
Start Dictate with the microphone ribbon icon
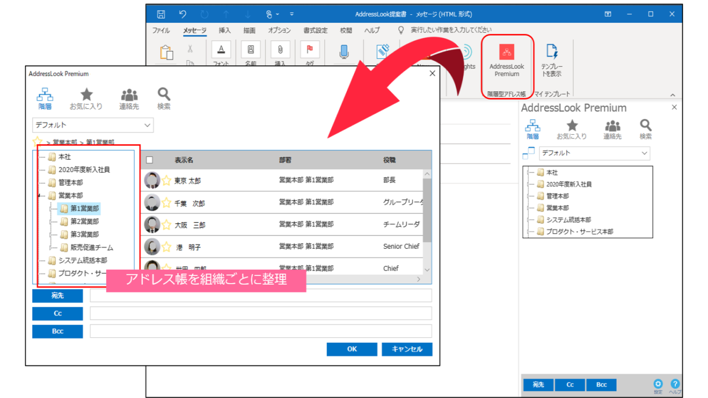344,51
